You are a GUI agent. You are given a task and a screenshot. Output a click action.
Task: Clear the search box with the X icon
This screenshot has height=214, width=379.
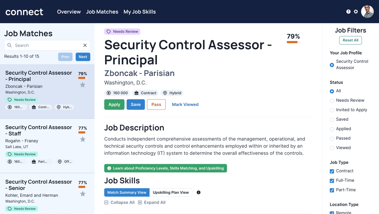(85, 45)
